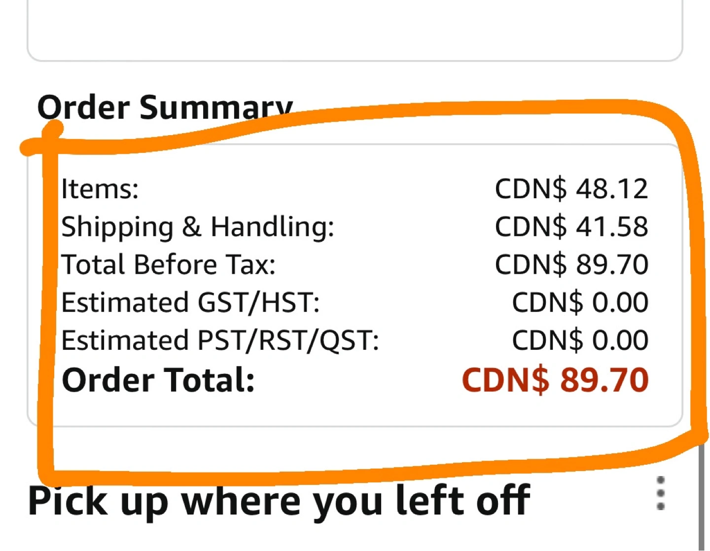
Task: Select the Estimated PST/RST/QST label
Action: pos(220,341)
